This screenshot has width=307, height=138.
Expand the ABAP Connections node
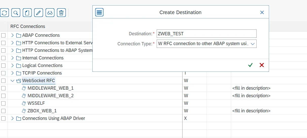12,35
